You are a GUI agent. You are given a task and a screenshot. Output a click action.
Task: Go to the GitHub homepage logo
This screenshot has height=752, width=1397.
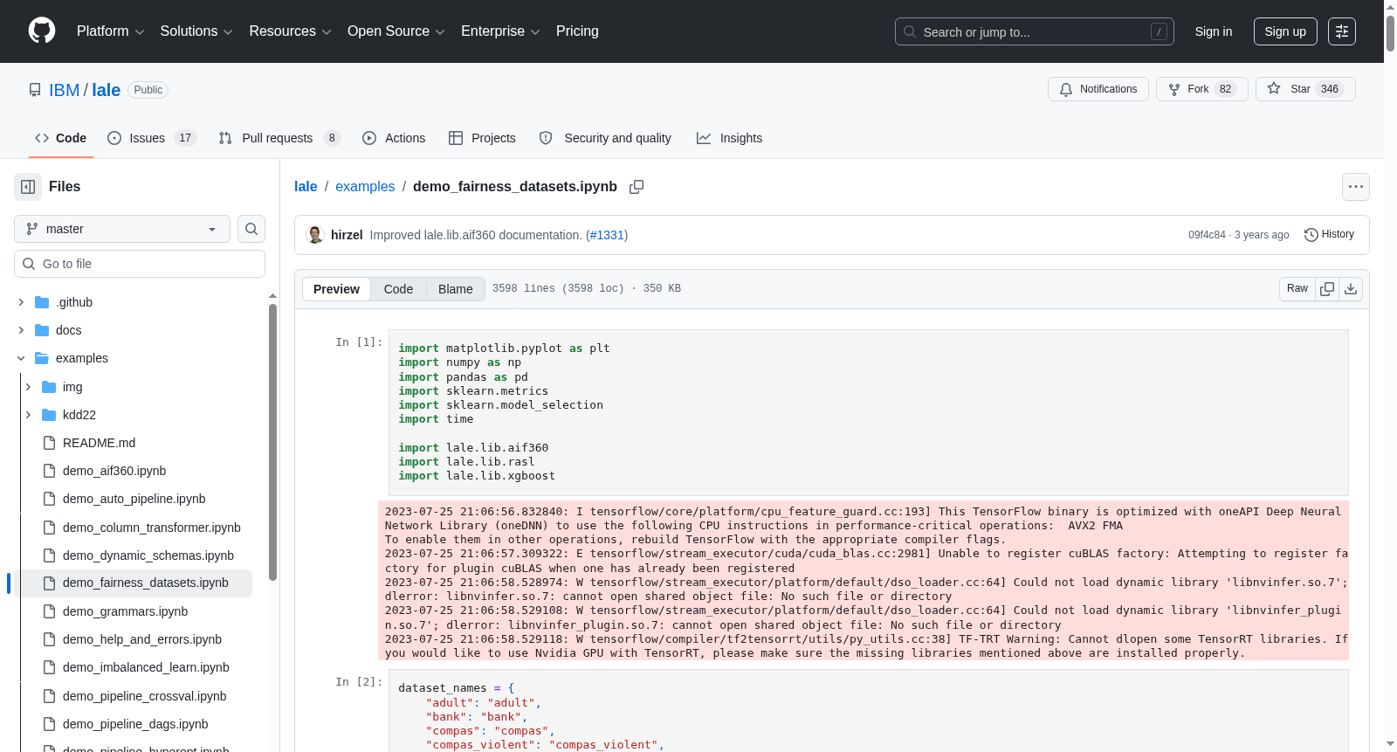point(42,31)
